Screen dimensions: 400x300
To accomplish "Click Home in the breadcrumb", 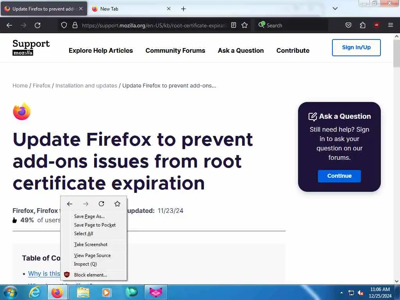I will tap(20, 86).
